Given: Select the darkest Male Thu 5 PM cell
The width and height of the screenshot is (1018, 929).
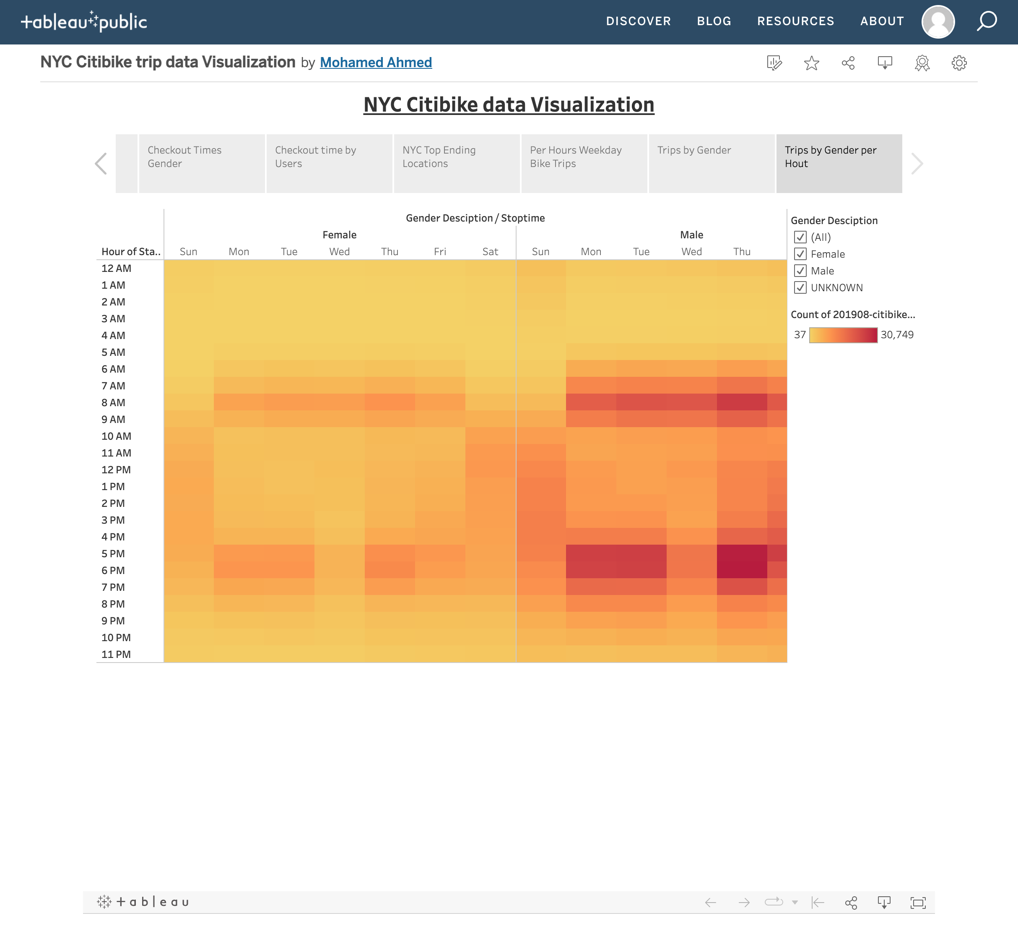Looking at the screenshot, I should 742,553.
